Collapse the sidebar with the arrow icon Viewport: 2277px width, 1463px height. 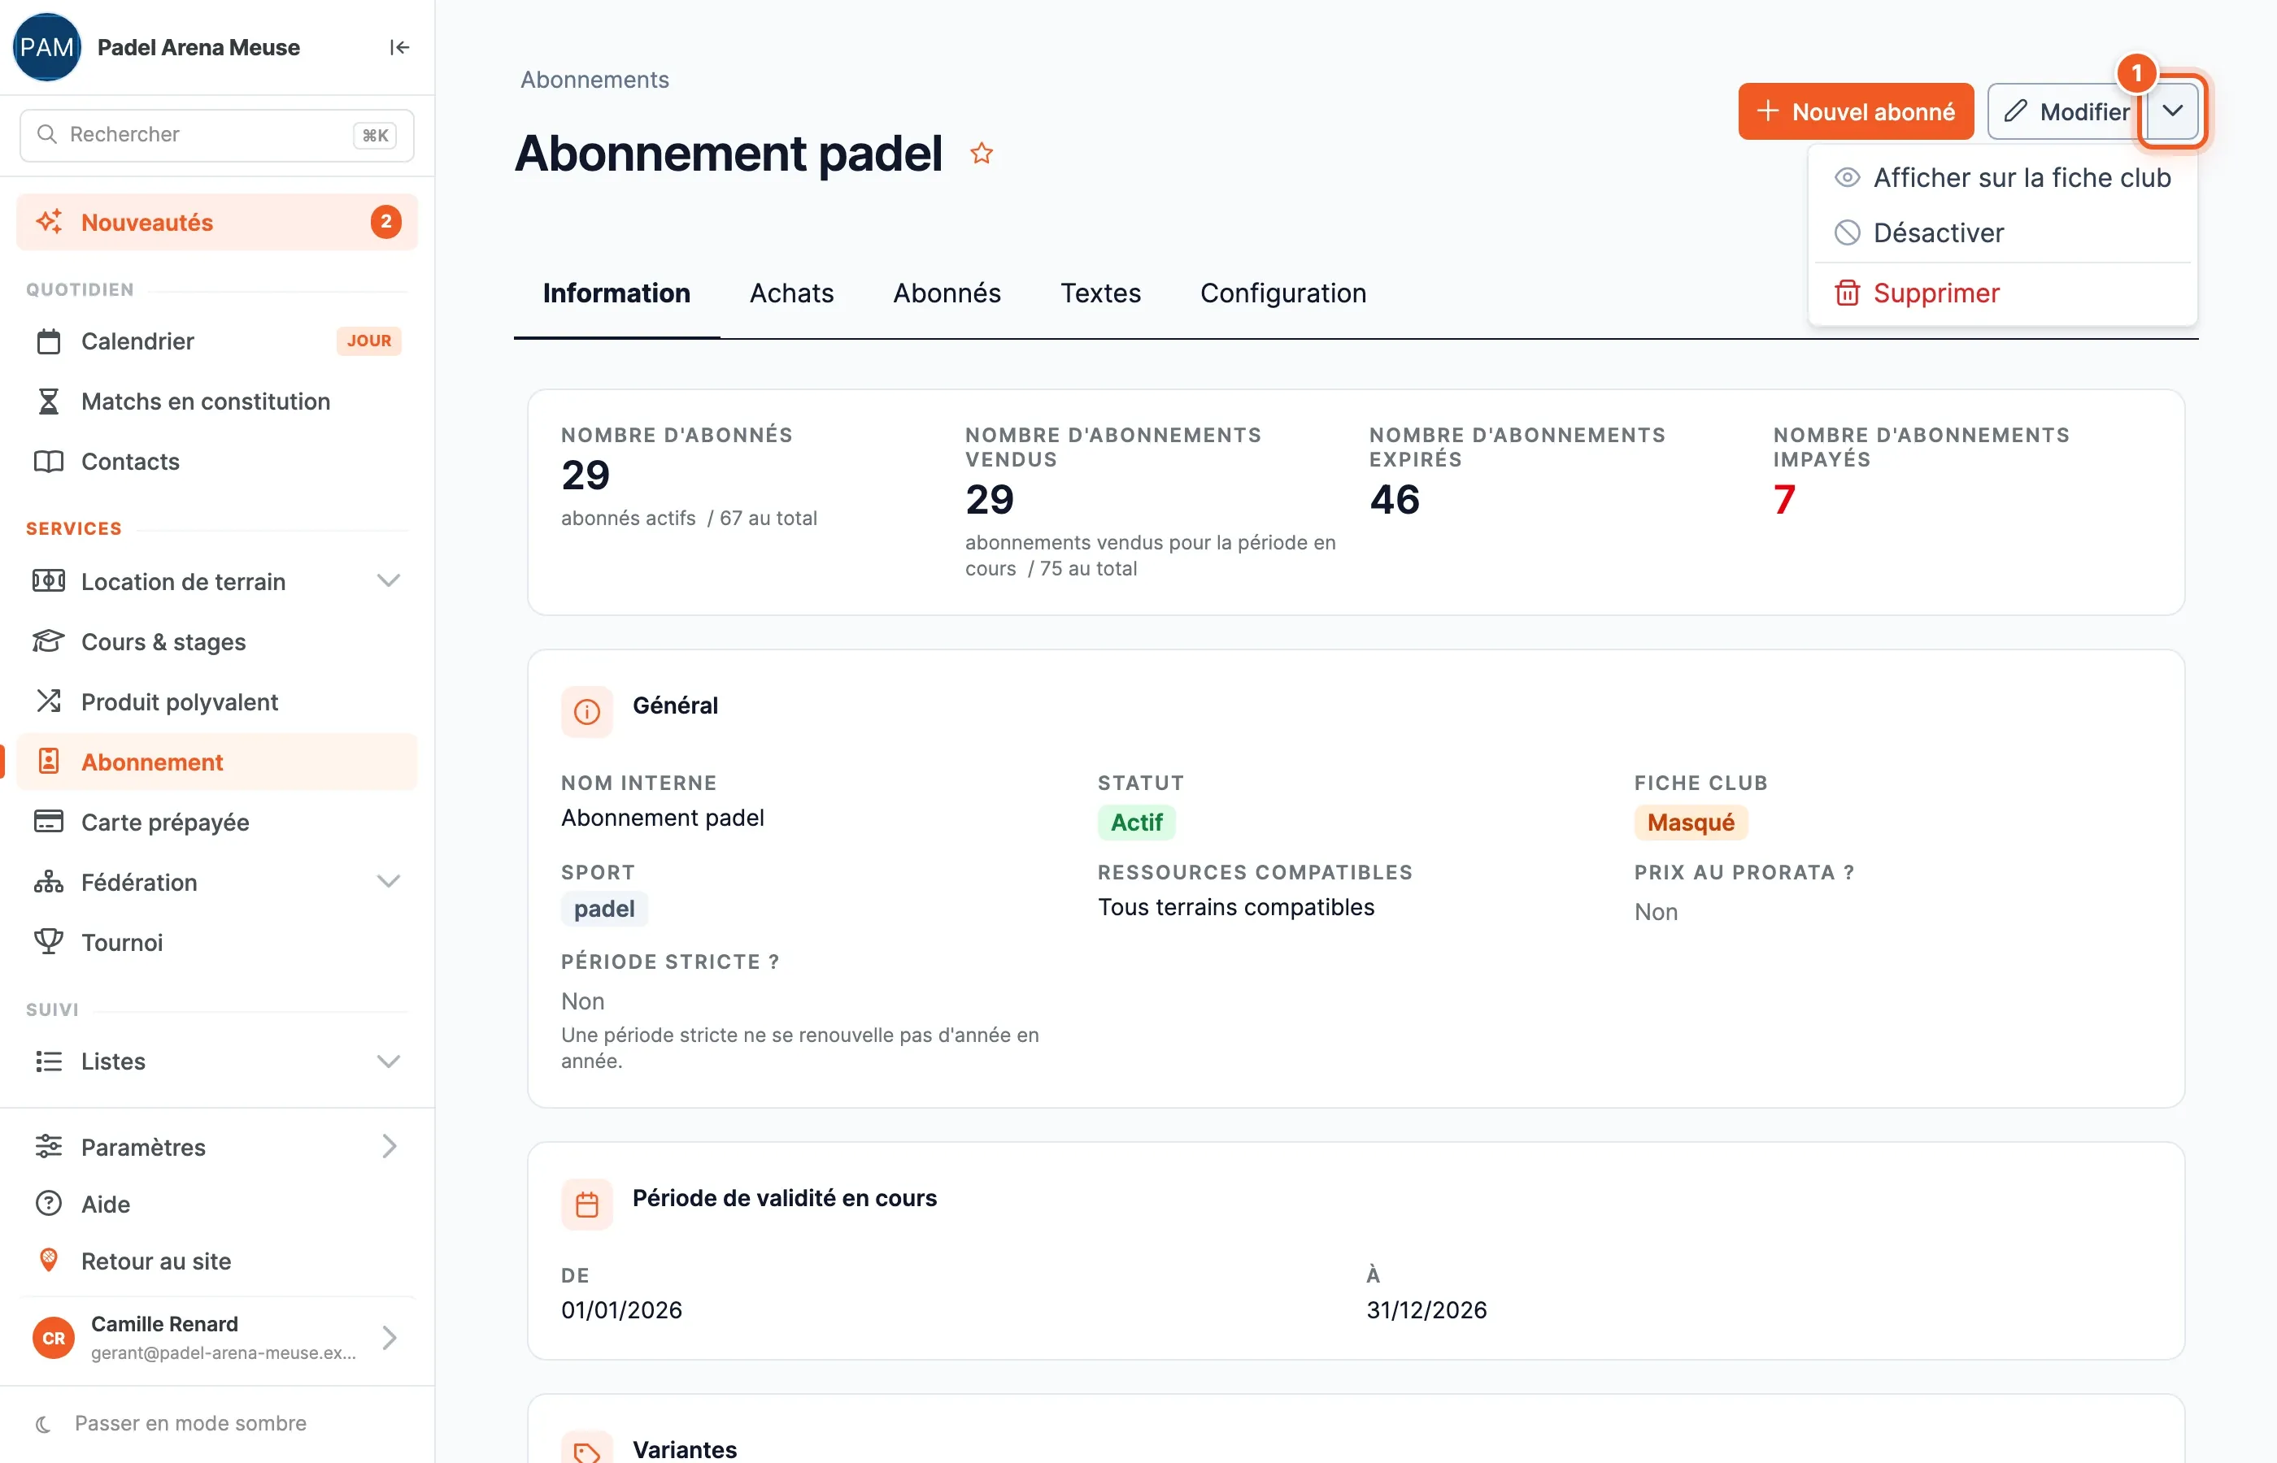click(399, 47)
